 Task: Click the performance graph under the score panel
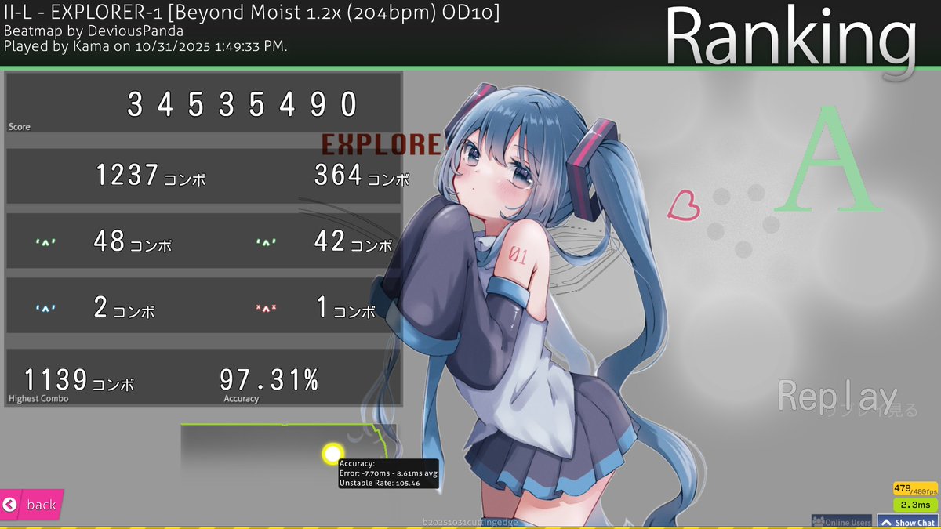pos(288,447)
